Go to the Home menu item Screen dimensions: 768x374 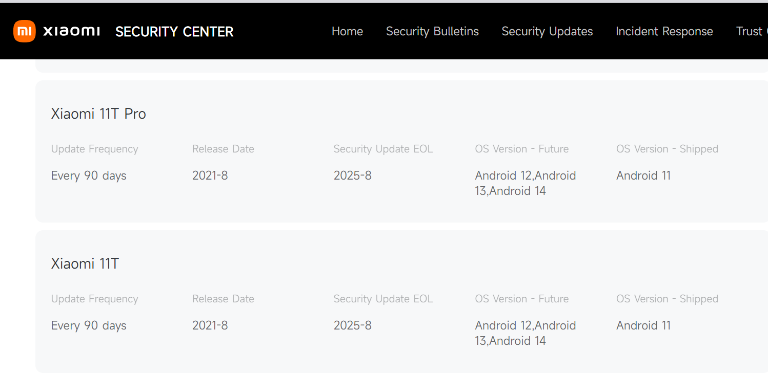347,31
